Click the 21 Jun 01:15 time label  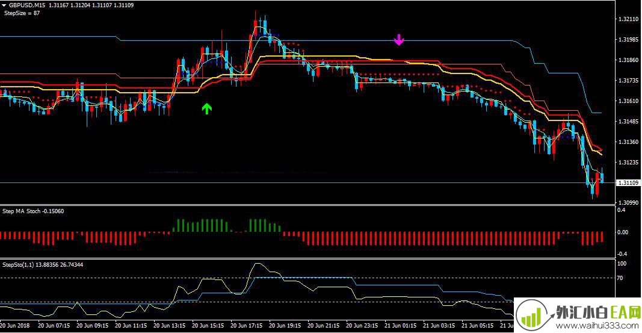[400, 326]
